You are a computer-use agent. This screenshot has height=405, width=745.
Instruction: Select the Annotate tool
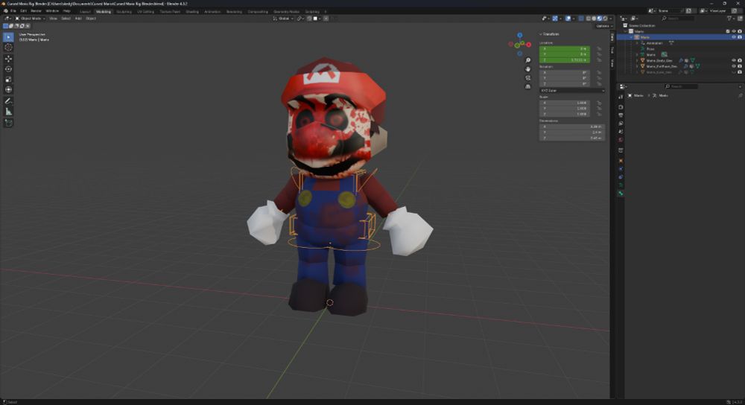pyautogui.click(x=9, y=101)
